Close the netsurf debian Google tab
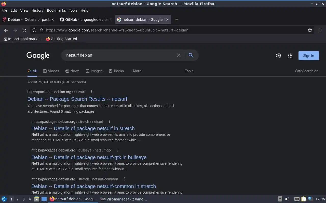 167,20
